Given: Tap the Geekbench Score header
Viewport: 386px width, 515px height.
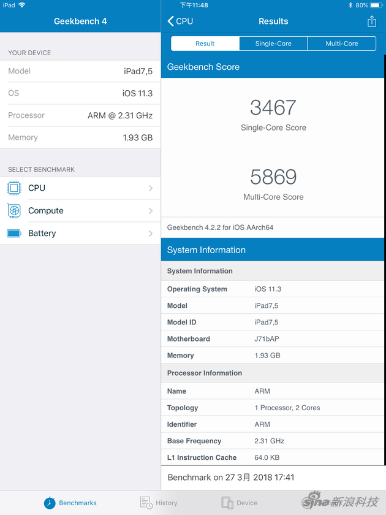Looking at the screenshot, I should coord(273,67).
